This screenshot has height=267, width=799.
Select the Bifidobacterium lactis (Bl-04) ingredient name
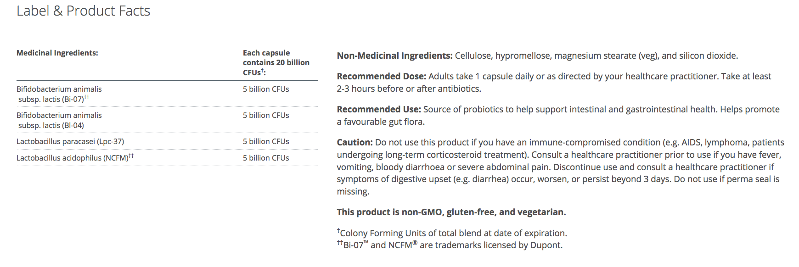tap(59, 120)
